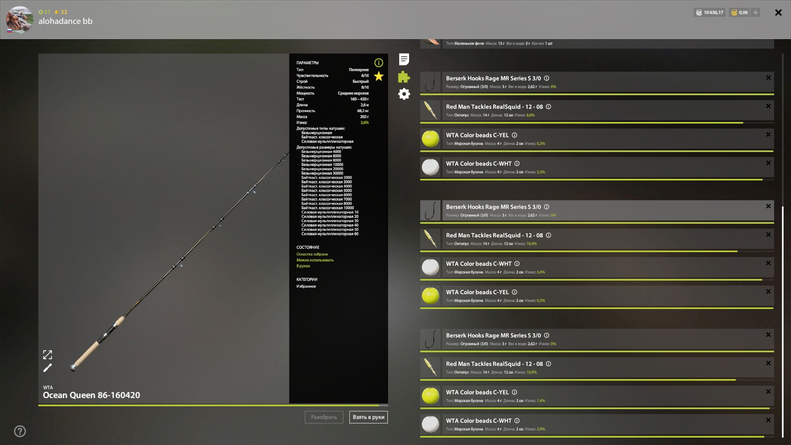The width and height of the screenshot is (791, 445).
Task: Click the squid lure thumbnail with 10,9% wear
Action: [x=431, y=368]
